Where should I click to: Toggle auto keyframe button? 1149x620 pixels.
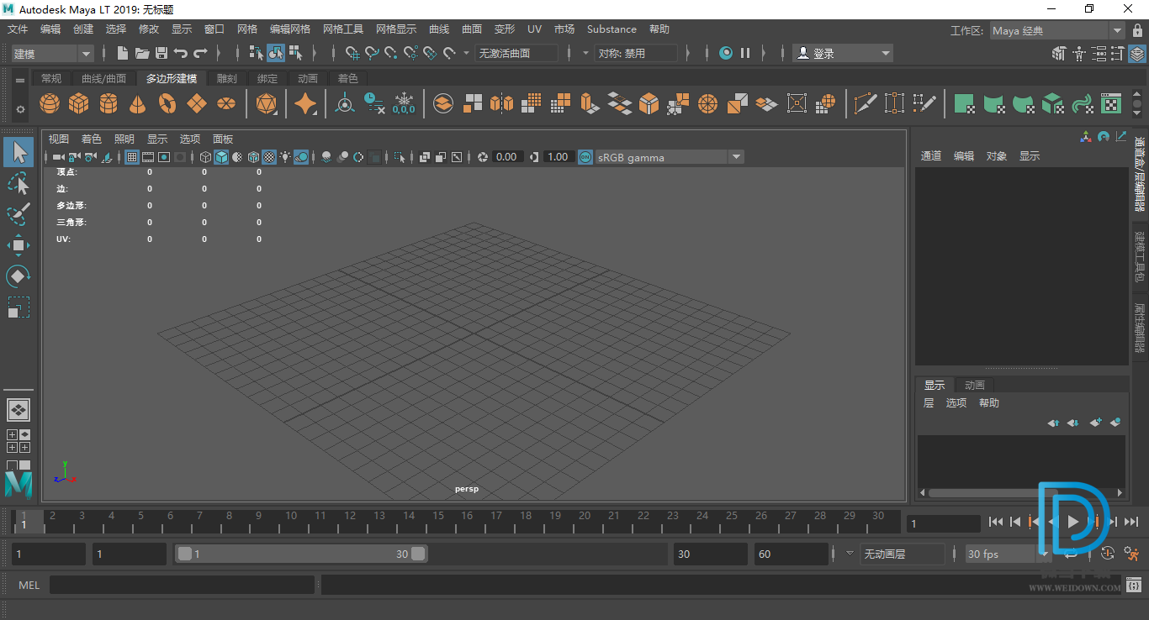click(1108, 554)
